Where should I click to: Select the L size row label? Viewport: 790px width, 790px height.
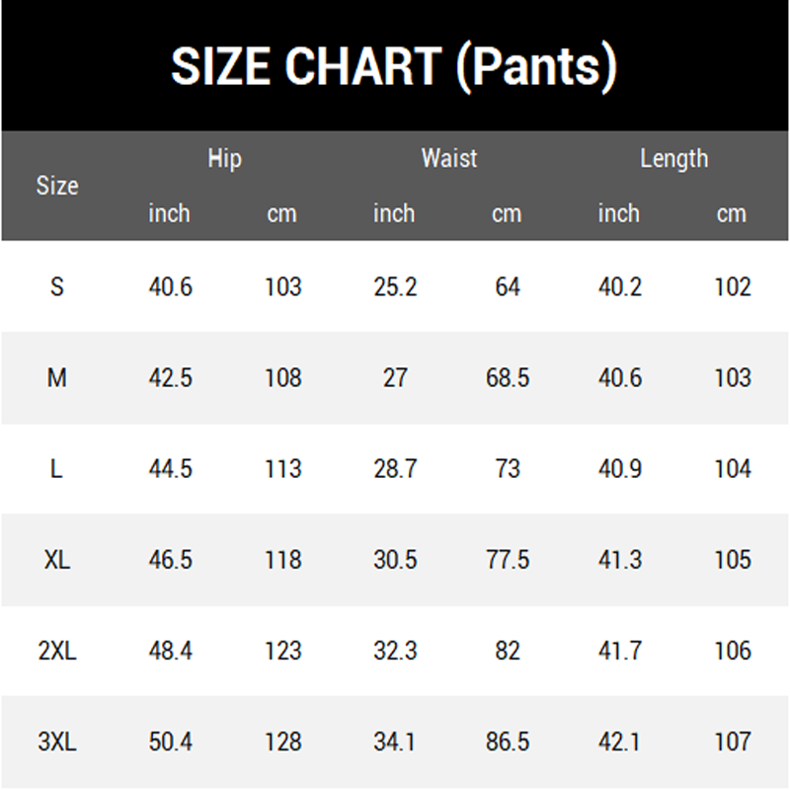click(x=56, y=469)
